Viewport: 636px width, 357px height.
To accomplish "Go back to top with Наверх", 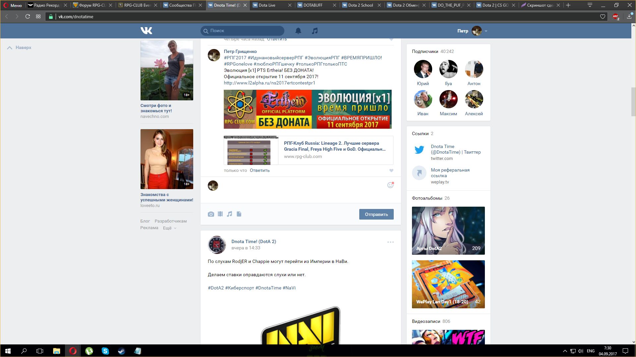I will pos(19,48).
